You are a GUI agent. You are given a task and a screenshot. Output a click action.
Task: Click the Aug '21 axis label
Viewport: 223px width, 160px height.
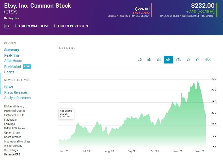click(109, 151)
